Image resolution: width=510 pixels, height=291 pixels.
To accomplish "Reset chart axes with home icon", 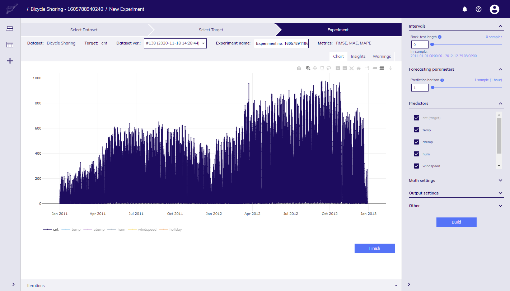I will coord(359,68).
